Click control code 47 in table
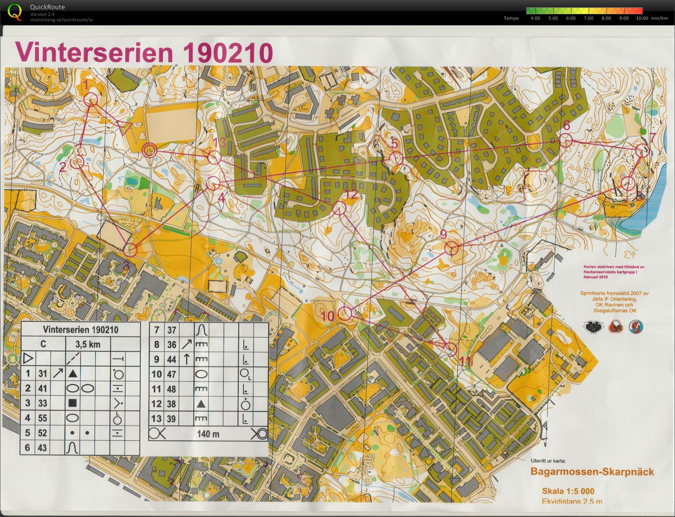The image size is (675, 517). [x=171, y=374]
